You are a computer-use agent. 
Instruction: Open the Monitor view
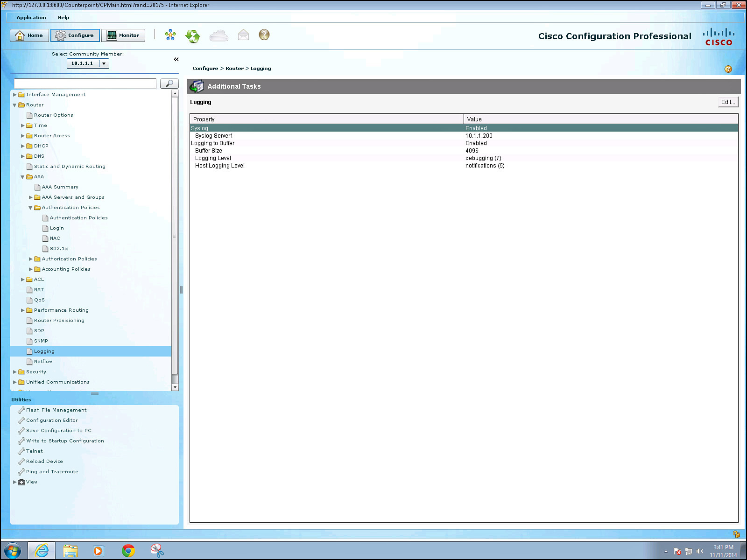click(x=123, y=35)
